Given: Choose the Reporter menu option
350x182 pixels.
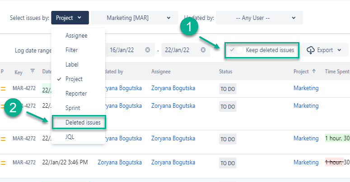Looking at the screenshot, I should click(x=76, y=93).
